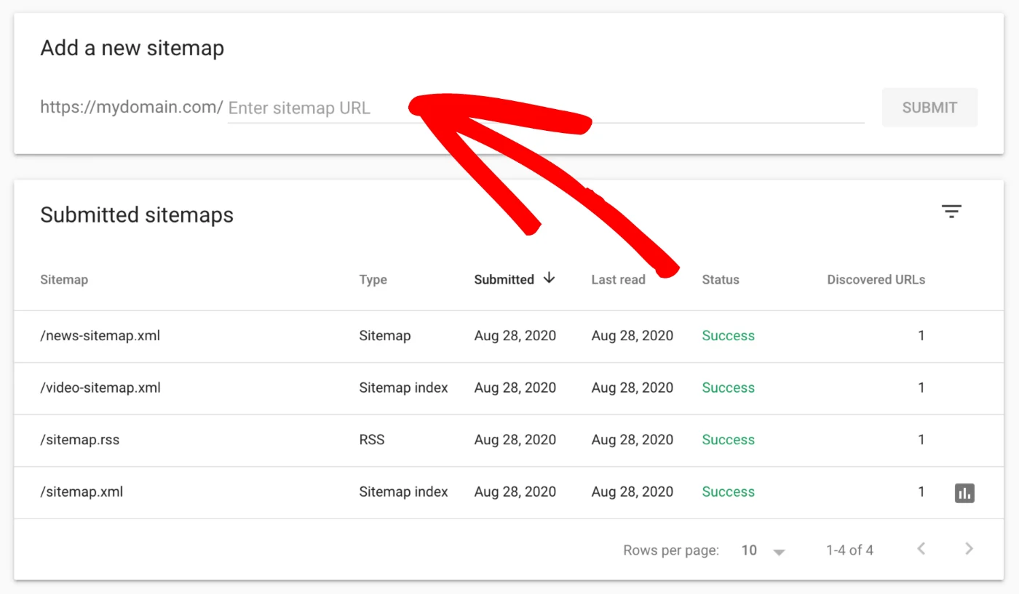
Task: Select the /sitemap.rss entry
Action: pos(79,440)
